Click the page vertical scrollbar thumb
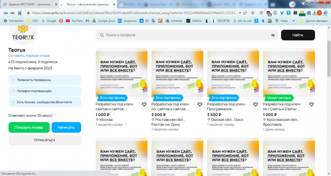This screenshot has height=176, width=331. point(329,59)
